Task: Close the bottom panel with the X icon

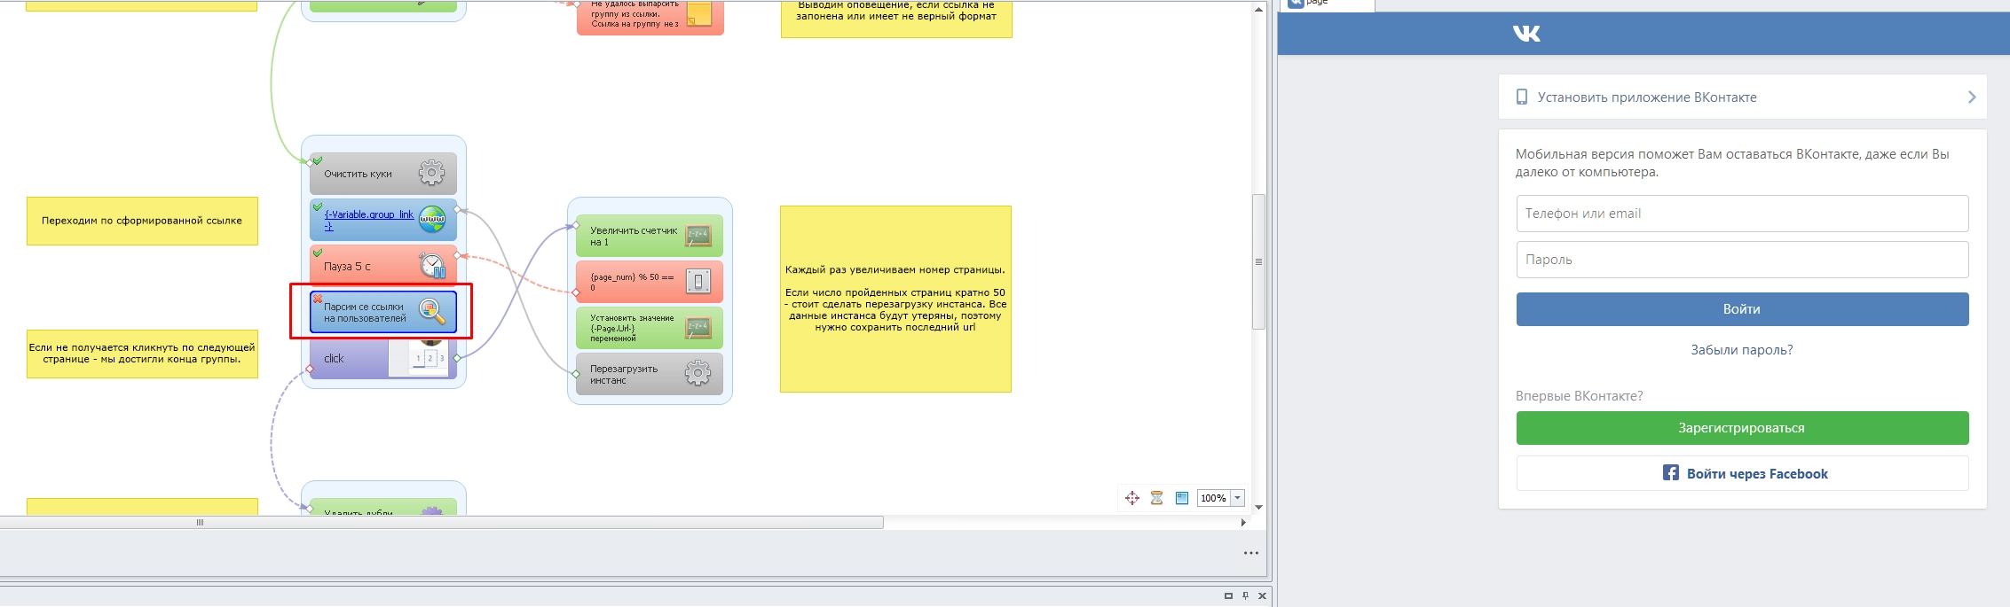Action: pos(1262,595)
